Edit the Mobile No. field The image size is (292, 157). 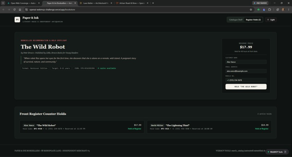click(246, 80)
